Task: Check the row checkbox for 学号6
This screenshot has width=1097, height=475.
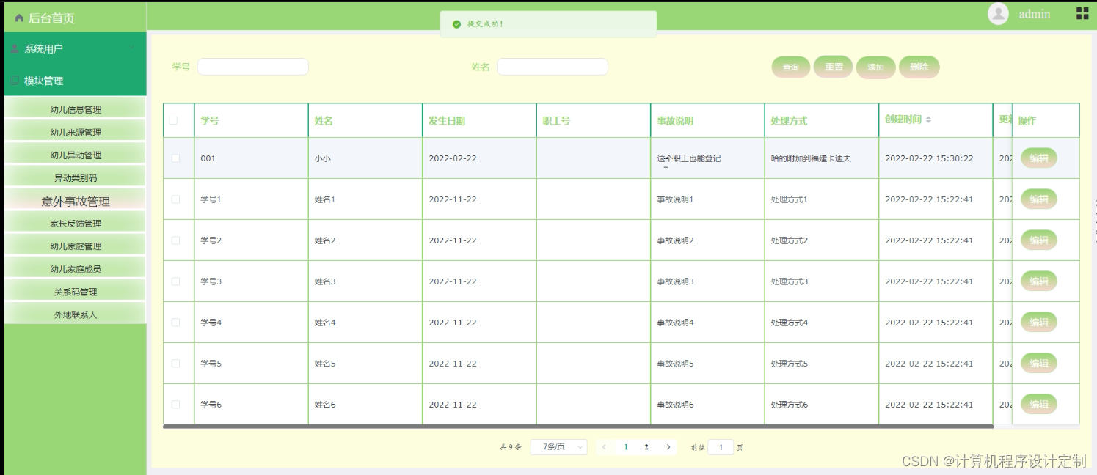Action: (175, 405)
